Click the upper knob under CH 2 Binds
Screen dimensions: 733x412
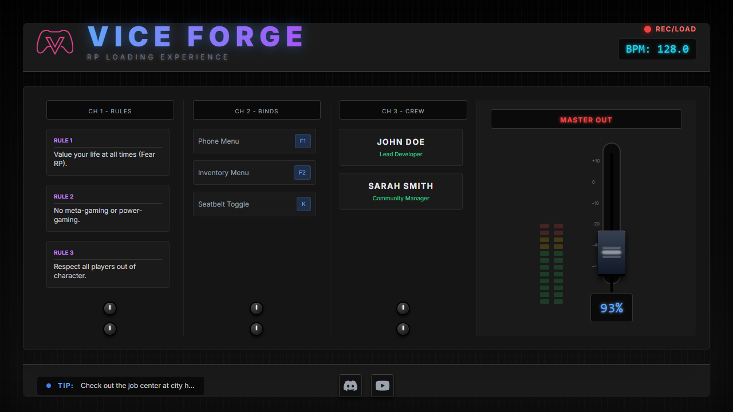click(257, 308)
